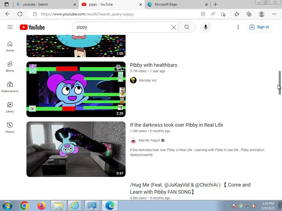The image size is (282, 211).
Task: Switch to the Microsoft Edge tab
Action: click(x=176, y=4)
